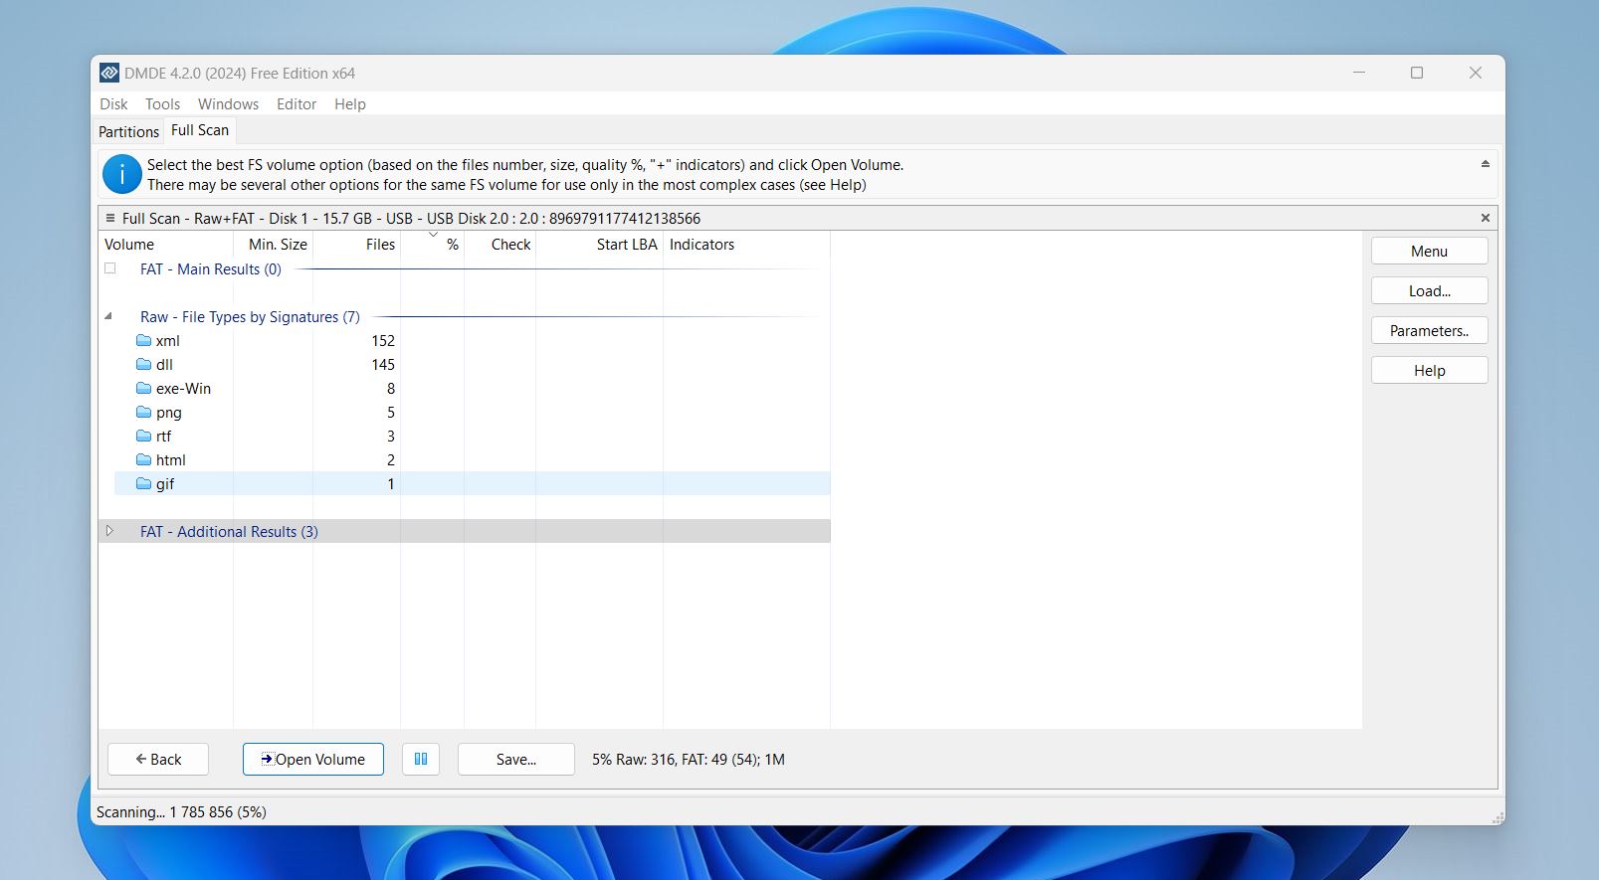This screenshot has height=880, width=1599.
Task: Tick the FAT - Main Results checkbox
Action: (x=110, y=268)
